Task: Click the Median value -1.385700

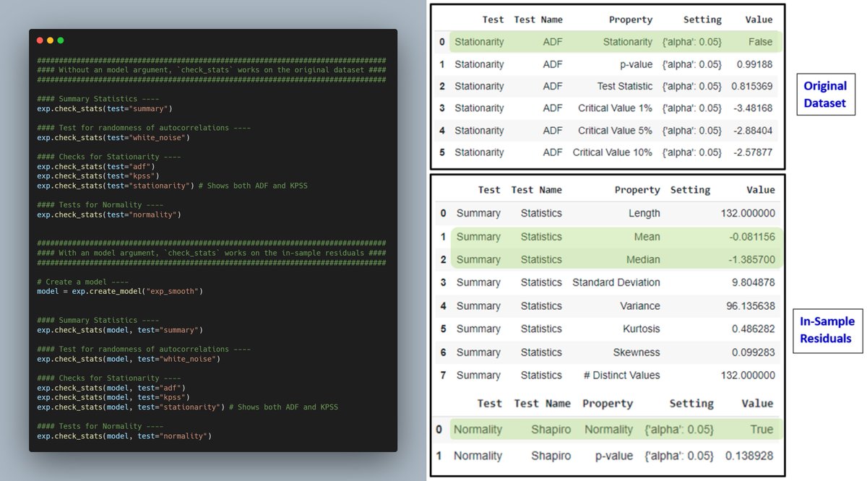Action: 751,259
